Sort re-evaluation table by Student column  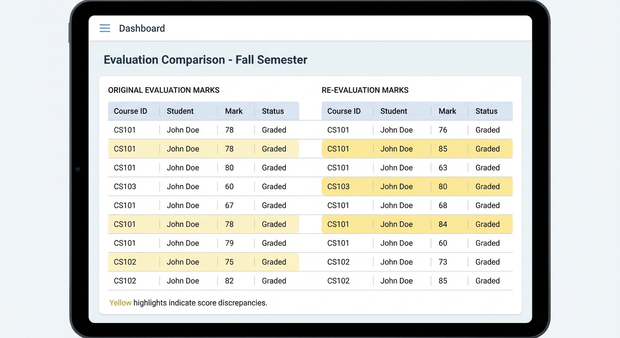click(x=393, y=111)
